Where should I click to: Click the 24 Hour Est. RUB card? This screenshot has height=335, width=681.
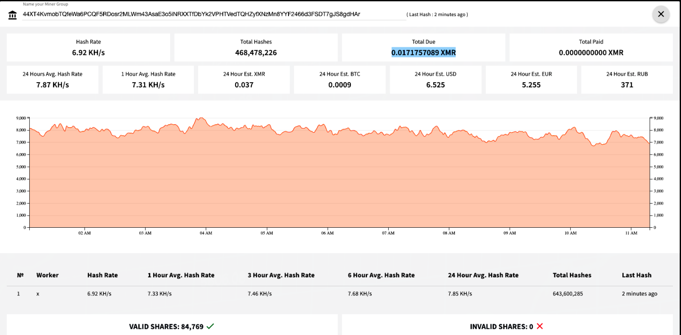(x=627, y=79)
